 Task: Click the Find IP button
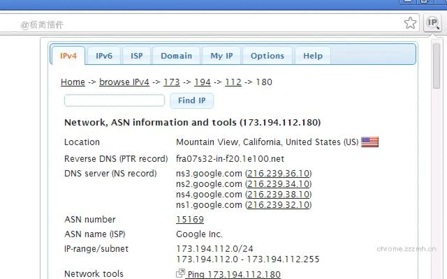click(192, 100)
